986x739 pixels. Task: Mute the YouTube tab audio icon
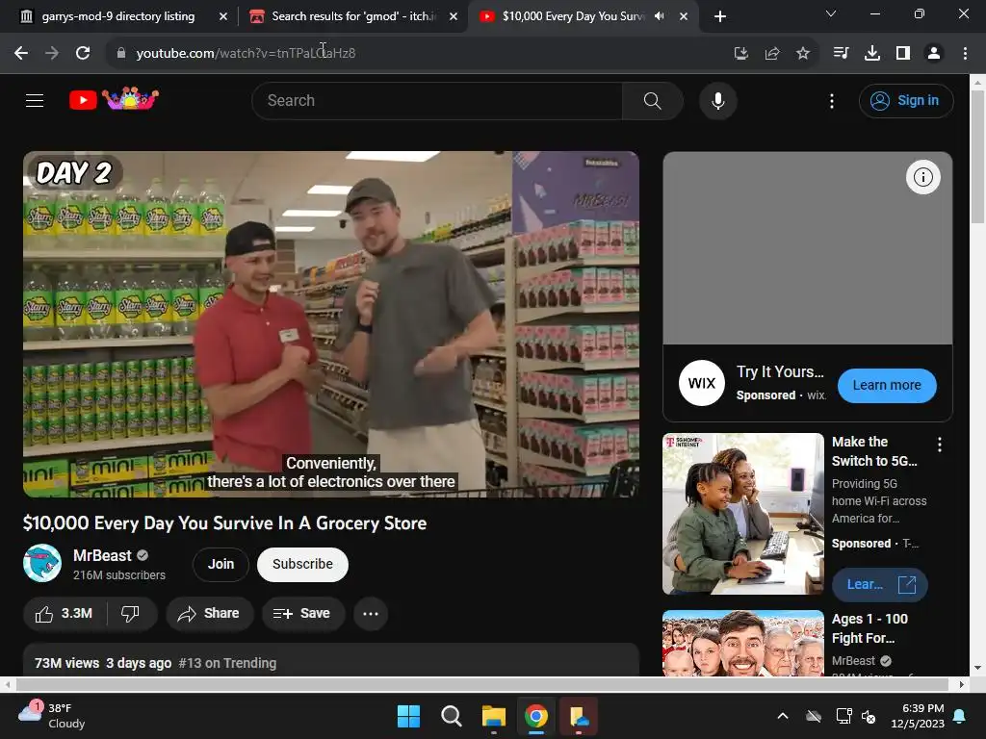[659, 16]
